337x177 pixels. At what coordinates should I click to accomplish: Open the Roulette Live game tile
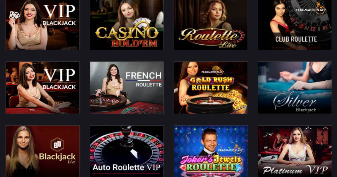(x=211, y=25)
